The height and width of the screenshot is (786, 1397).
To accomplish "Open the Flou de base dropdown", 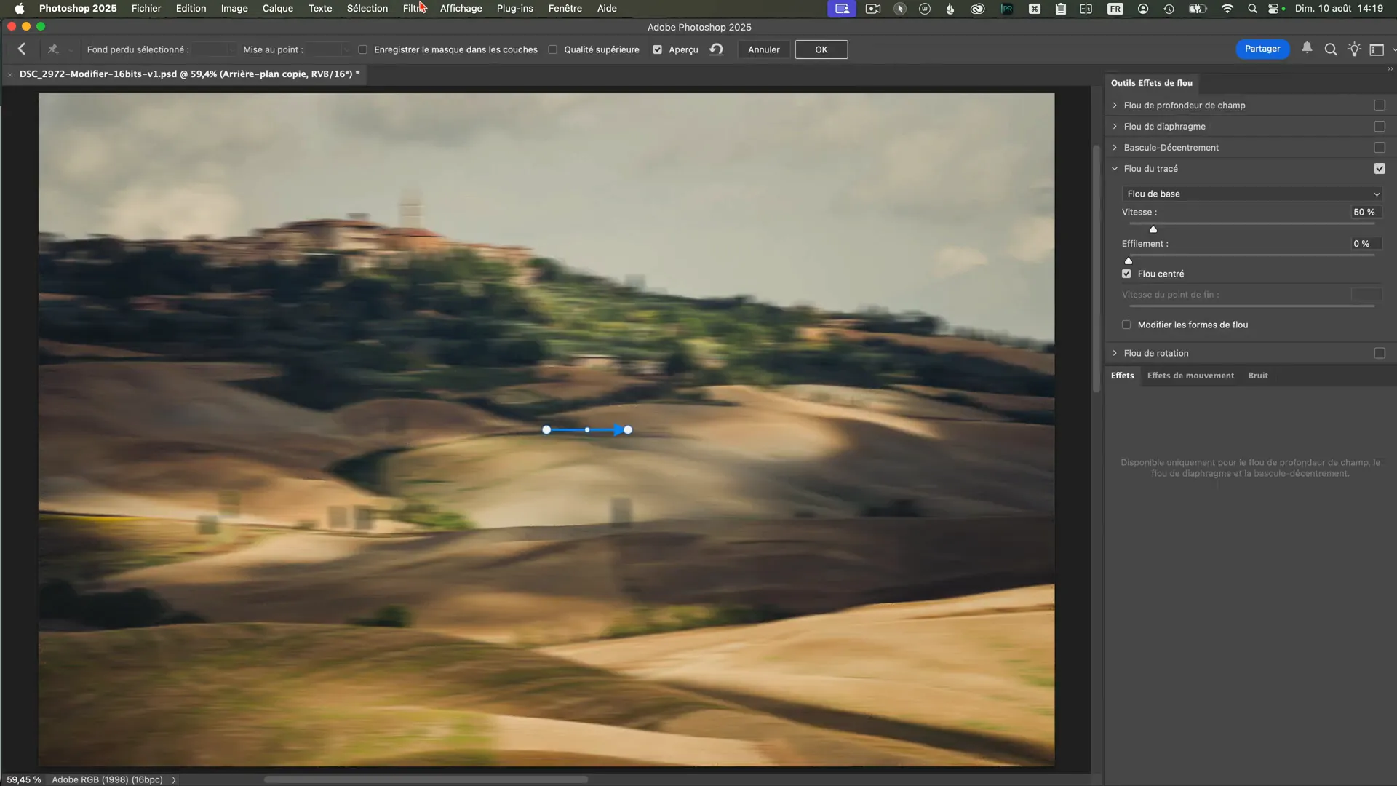I will [x=1251, y=194].
